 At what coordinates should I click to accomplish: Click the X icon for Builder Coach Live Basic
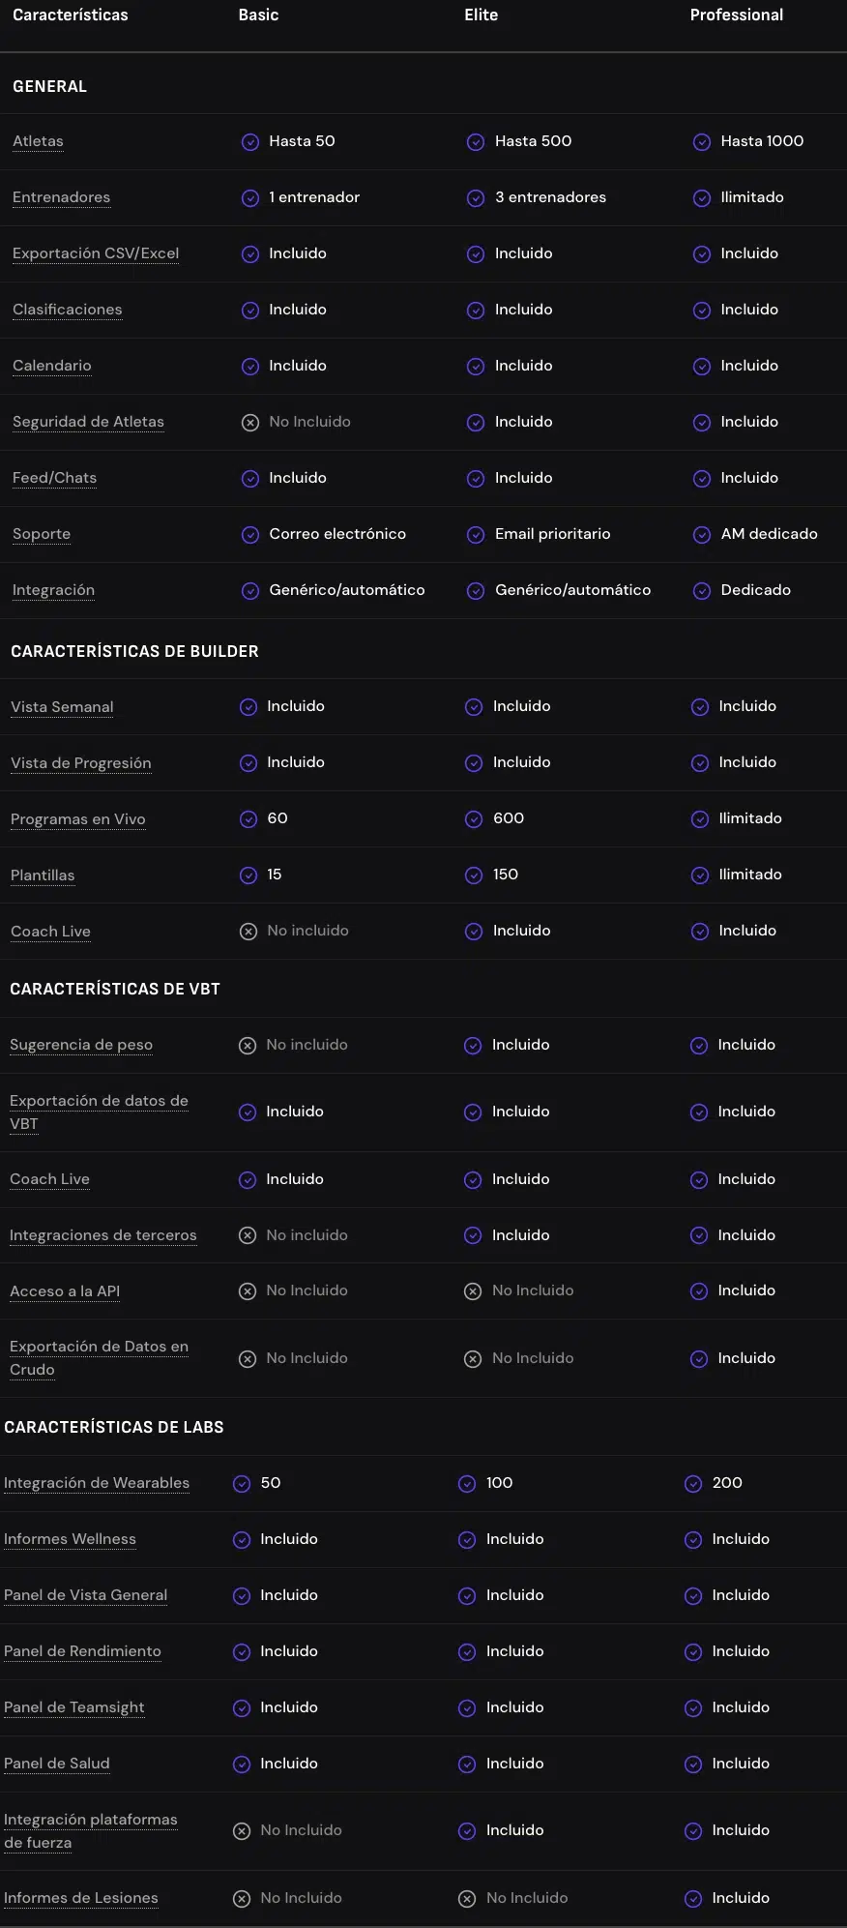248,932
